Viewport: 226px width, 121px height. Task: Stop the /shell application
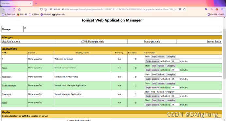click(x=154, y=100)
